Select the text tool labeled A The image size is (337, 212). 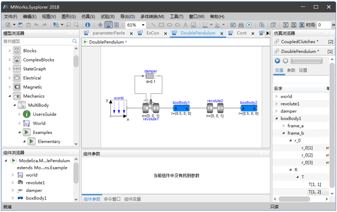point(186,25)
